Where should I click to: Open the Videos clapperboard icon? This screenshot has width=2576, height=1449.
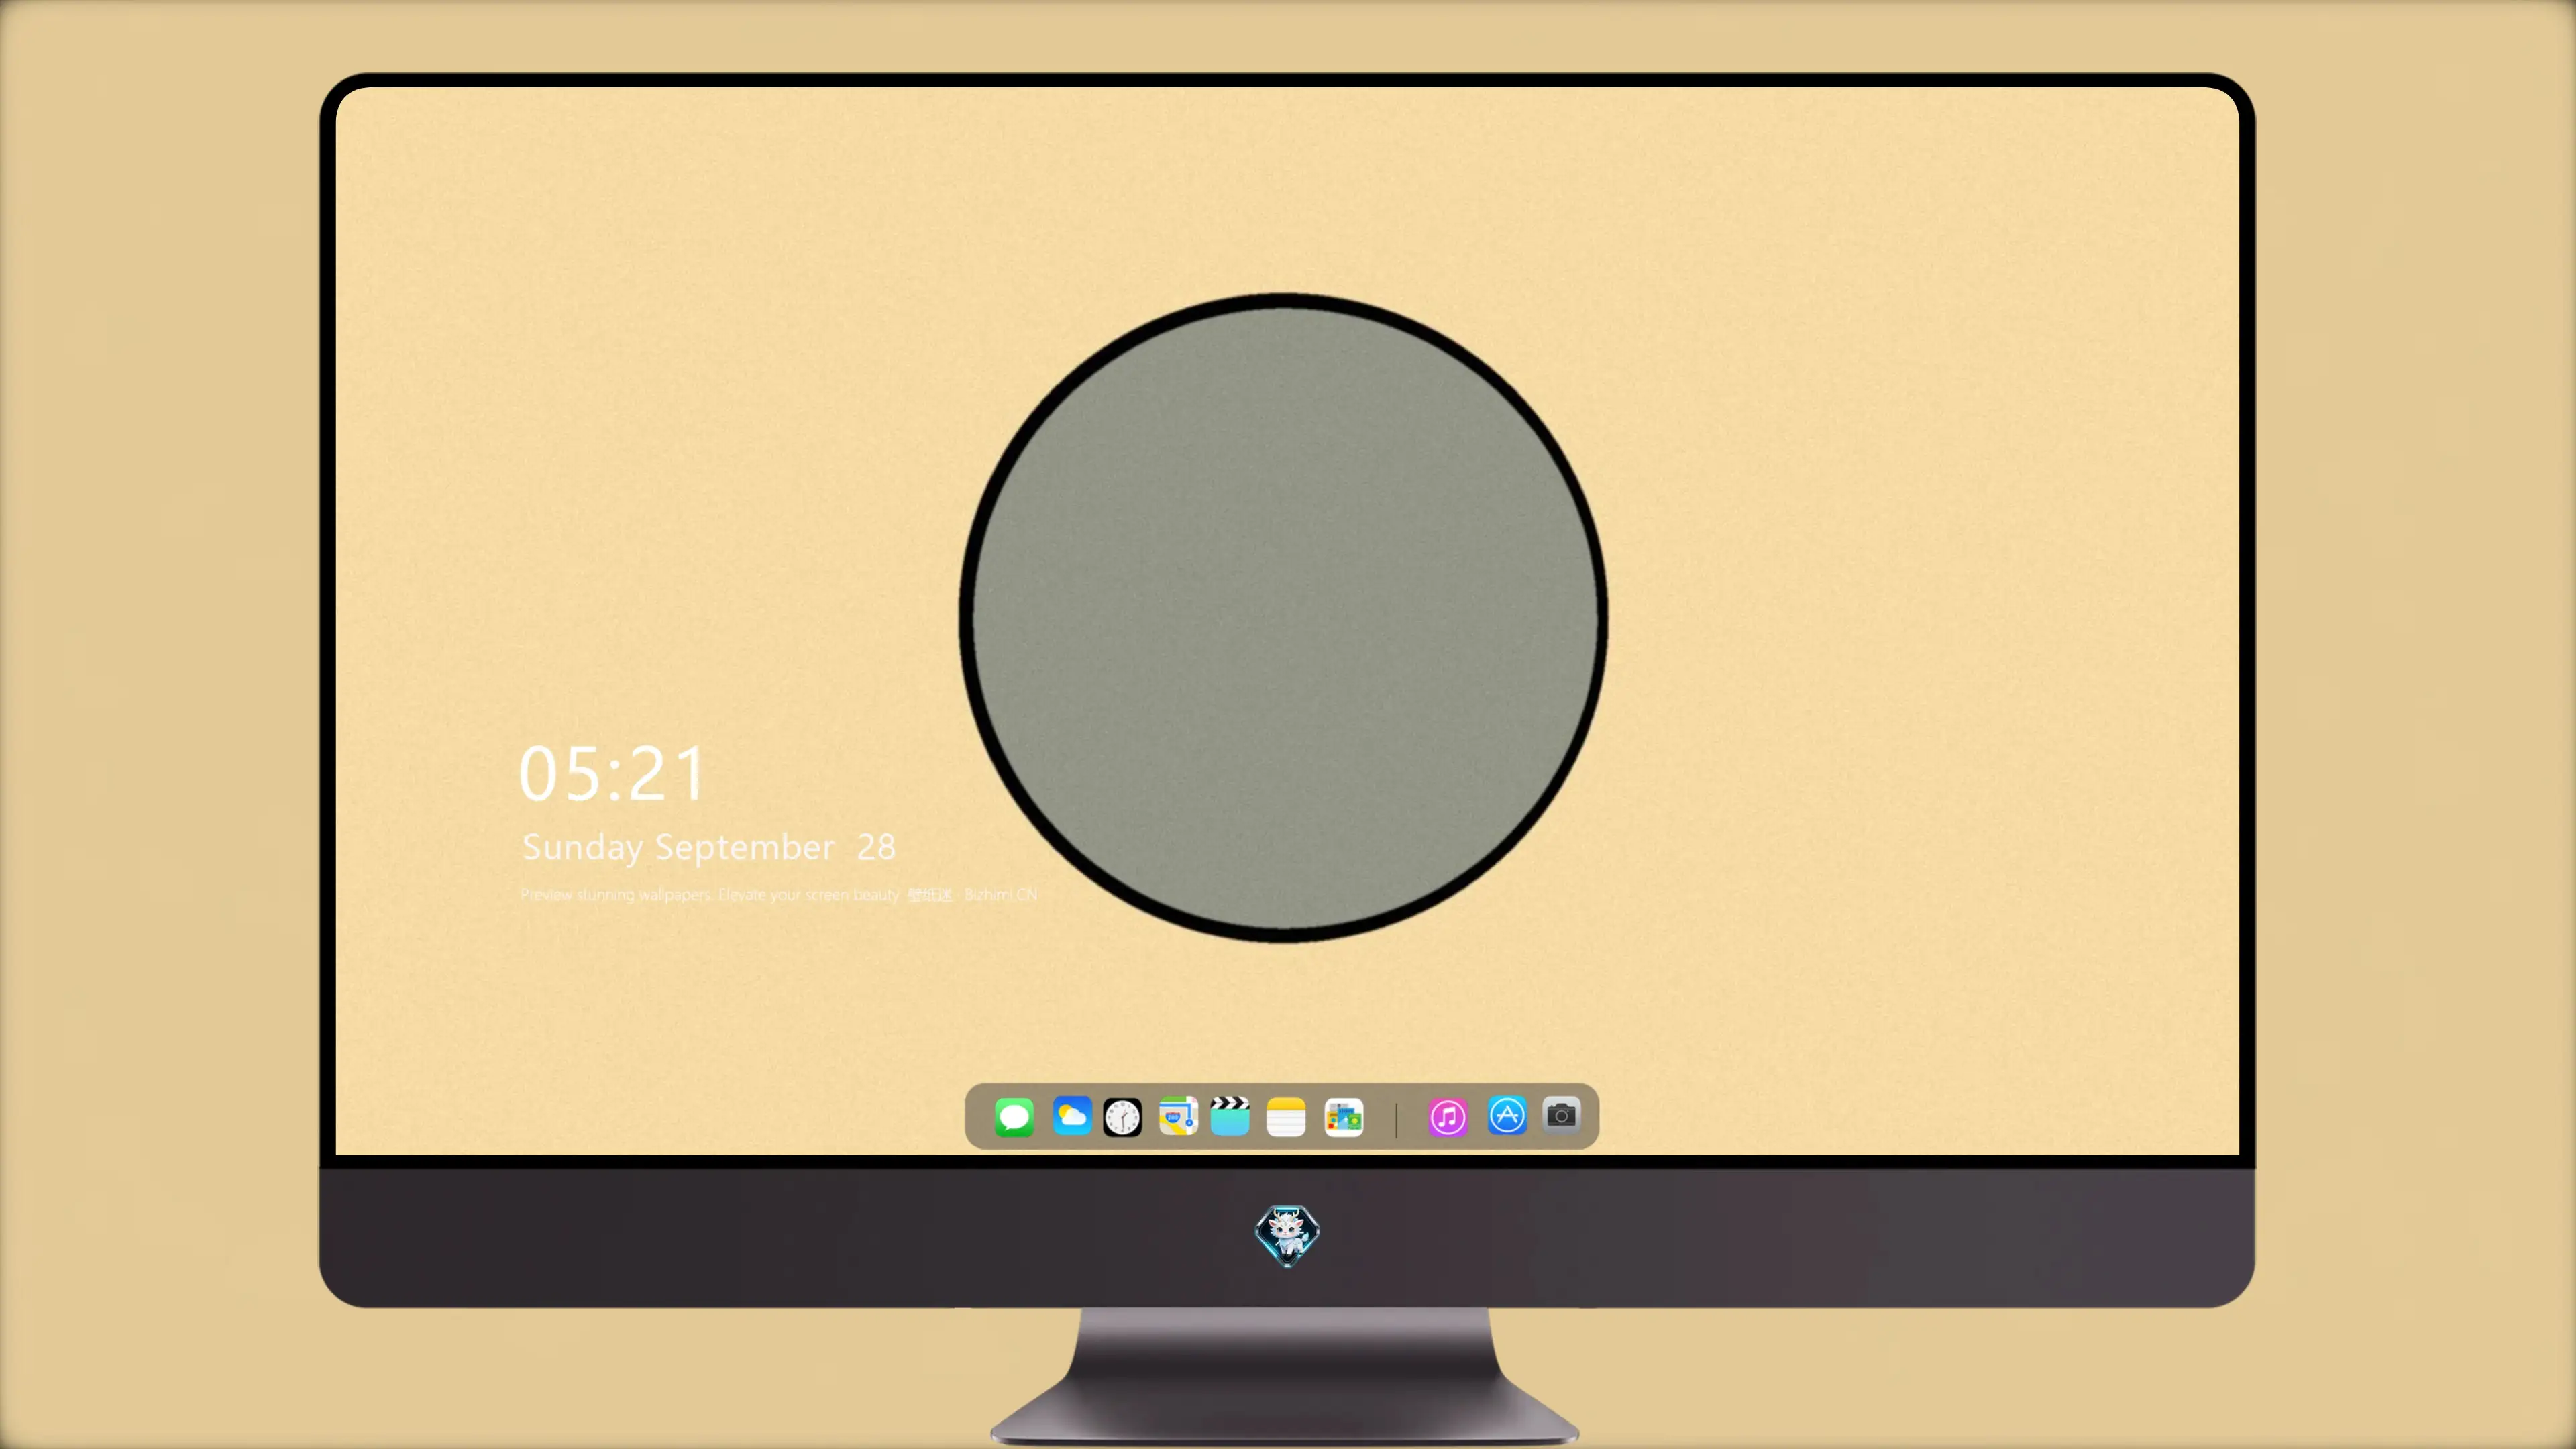tap(1230, 1116)
